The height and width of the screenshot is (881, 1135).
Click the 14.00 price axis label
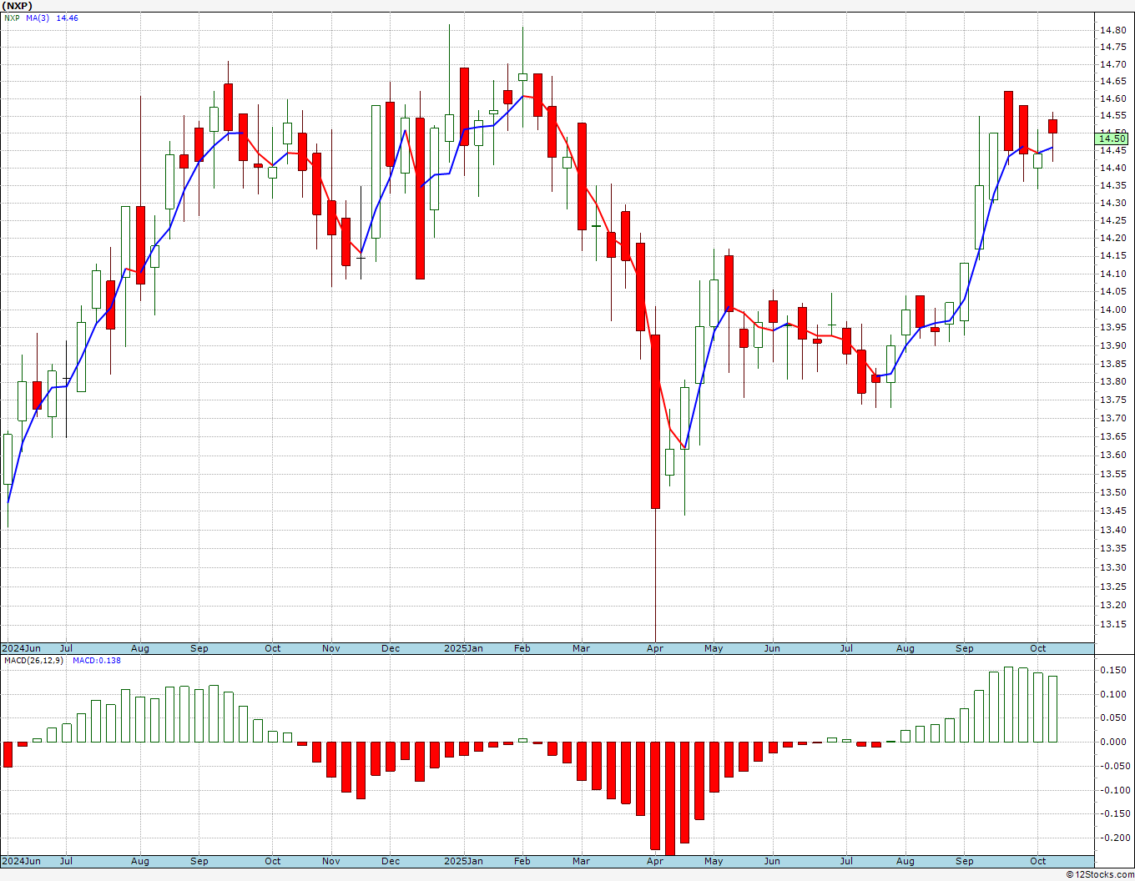pyautogui.click(x=1113, y=310)
